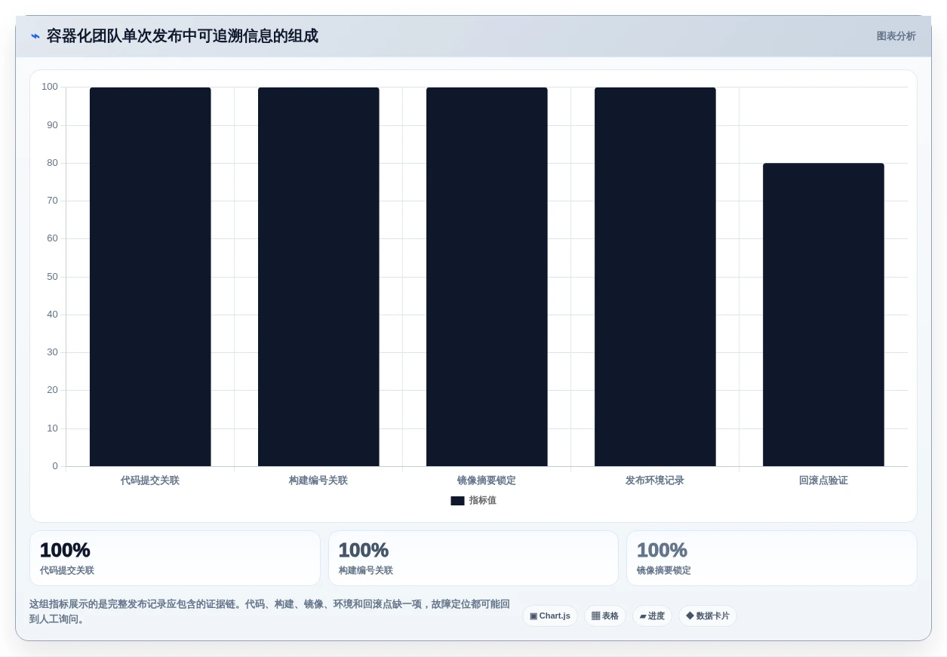Click the dark 指标值 legend color box
The image size is (947, 657).
457,501
